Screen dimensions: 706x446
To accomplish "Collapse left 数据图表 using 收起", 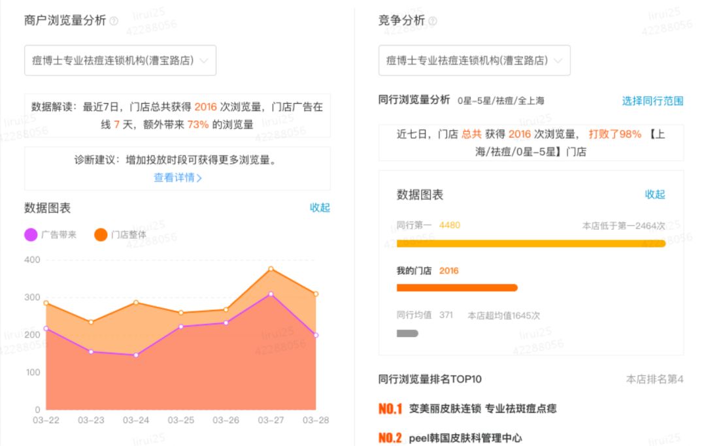I will 320,208.
